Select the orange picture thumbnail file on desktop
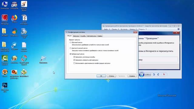The width and height of the screenshot is (194, 109). point(14,74)
